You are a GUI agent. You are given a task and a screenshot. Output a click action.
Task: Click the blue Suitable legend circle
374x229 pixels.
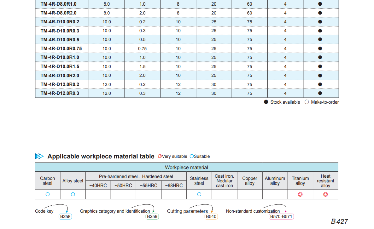(191, 156)
